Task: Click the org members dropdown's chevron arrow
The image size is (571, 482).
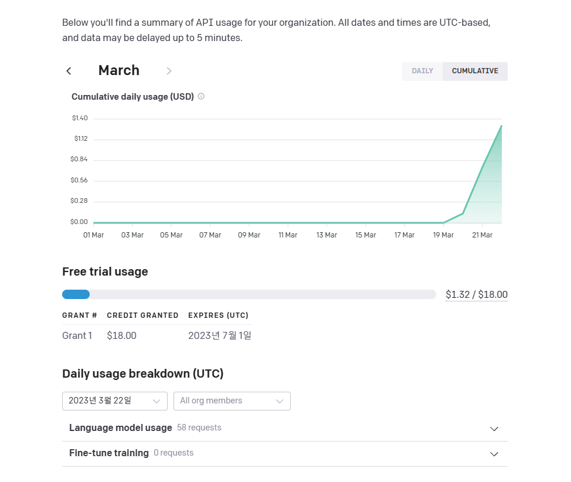Action: click(280, 401)
